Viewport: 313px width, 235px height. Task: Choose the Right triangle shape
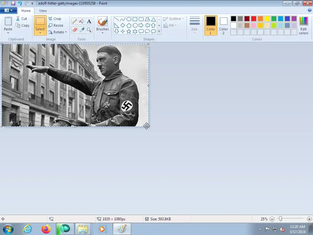116,25
